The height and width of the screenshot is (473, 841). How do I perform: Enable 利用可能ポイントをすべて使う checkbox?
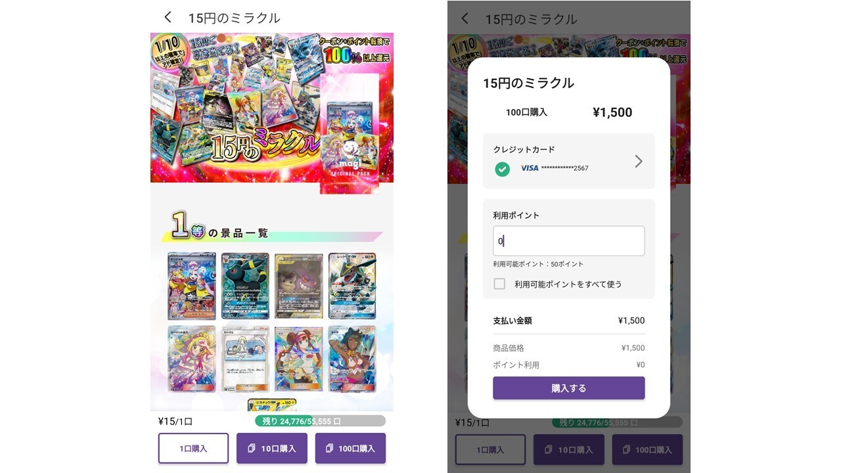(x=500, y=284)
